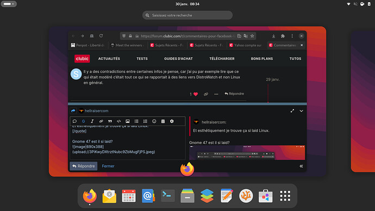Click the italic formatting icon in editor

click(92, 121)
